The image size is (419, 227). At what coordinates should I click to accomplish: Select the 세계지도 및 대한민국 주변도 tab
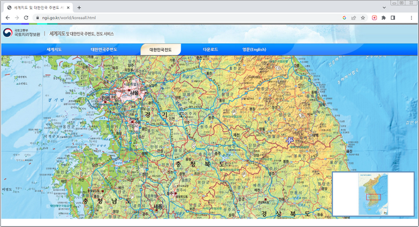(38, 8)
